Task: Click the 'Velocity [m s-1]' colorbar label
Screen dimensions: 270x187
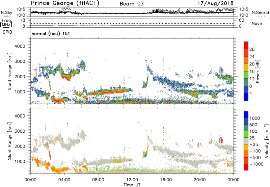Action: pyautogui.click(x=267, y=141)
